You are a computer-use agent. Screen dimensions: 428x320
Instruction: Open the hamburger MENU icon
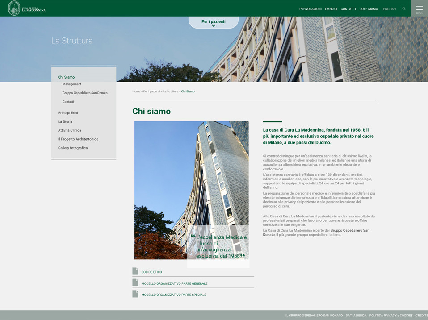(x=419, y=8)
